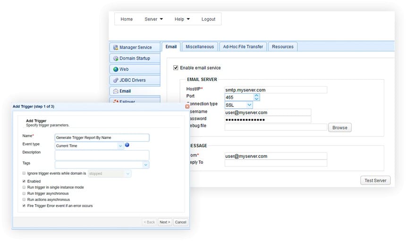
Task: Open the Connection type SSL dropdown
Action: coord(249,105)
